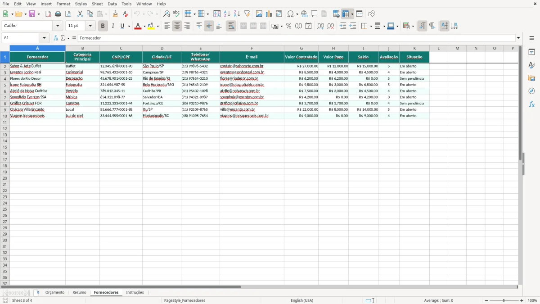Open the sidebar Navigator panel

click(531, 91)
